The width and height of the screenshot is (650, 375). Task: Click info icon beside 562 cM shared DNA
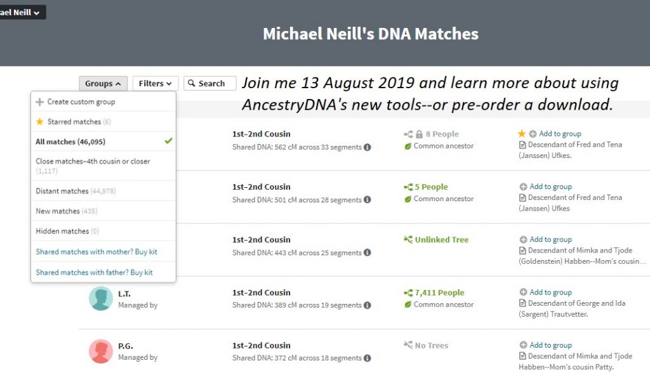368,147
